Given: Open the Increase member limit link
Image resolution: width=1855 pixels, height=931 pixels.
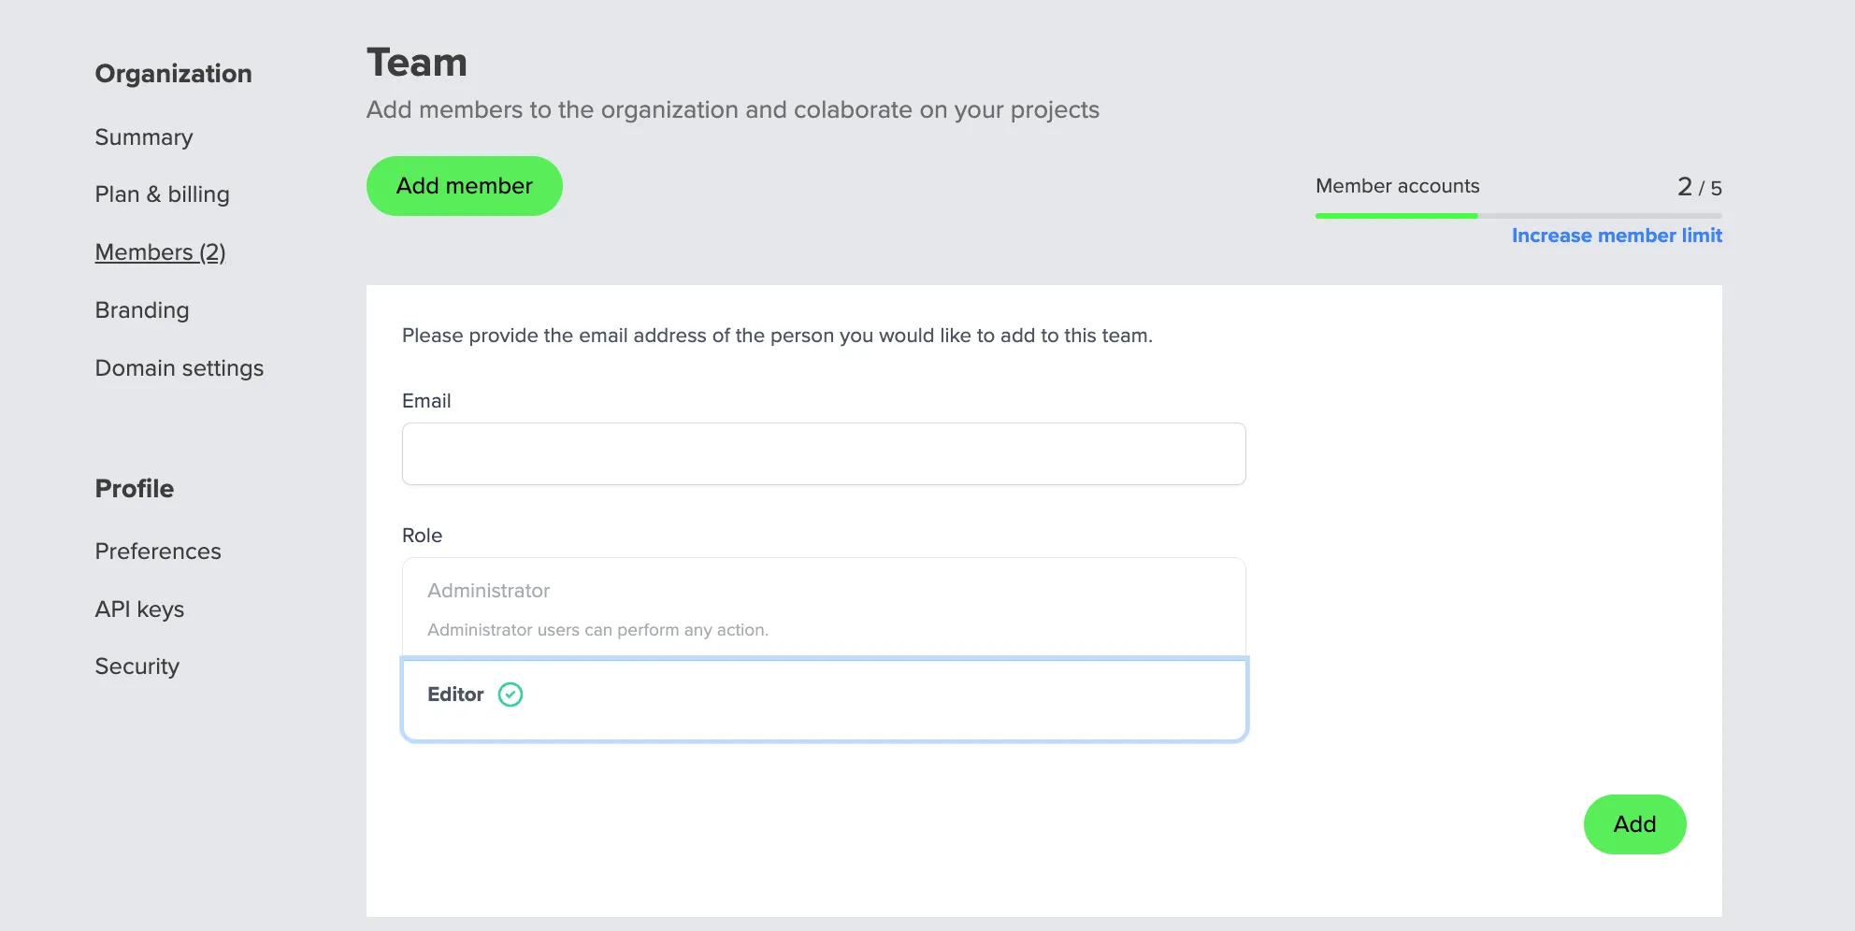Looking at the screenshot, I should click(x=1616, y=236).
